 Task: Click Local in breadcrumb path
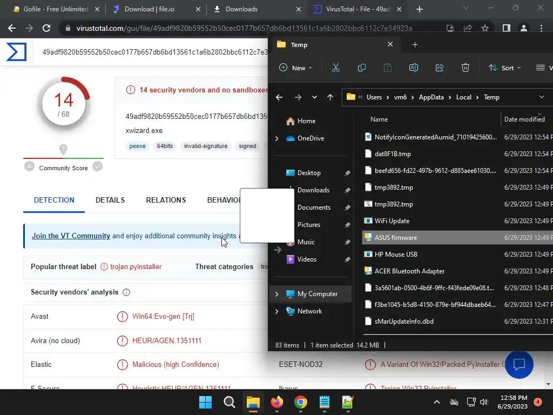pyautogui.click(x=463, y=97)
